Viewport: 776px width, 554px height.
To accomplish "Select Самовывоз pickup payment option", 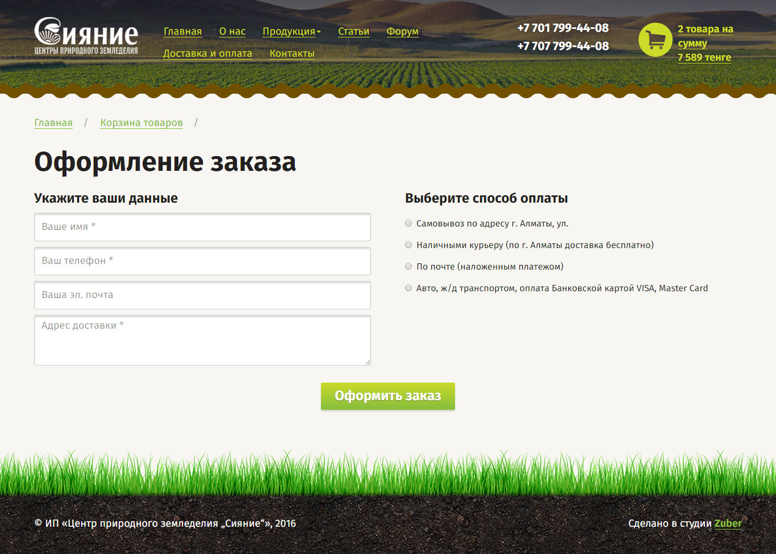I will click(408, 224).
